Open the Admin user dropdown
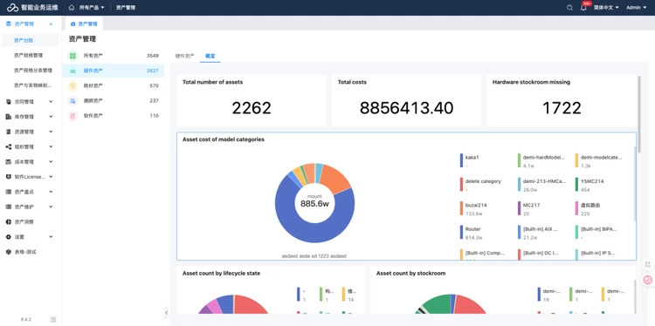The image size is (655, 326). click(x=636, y=8)
